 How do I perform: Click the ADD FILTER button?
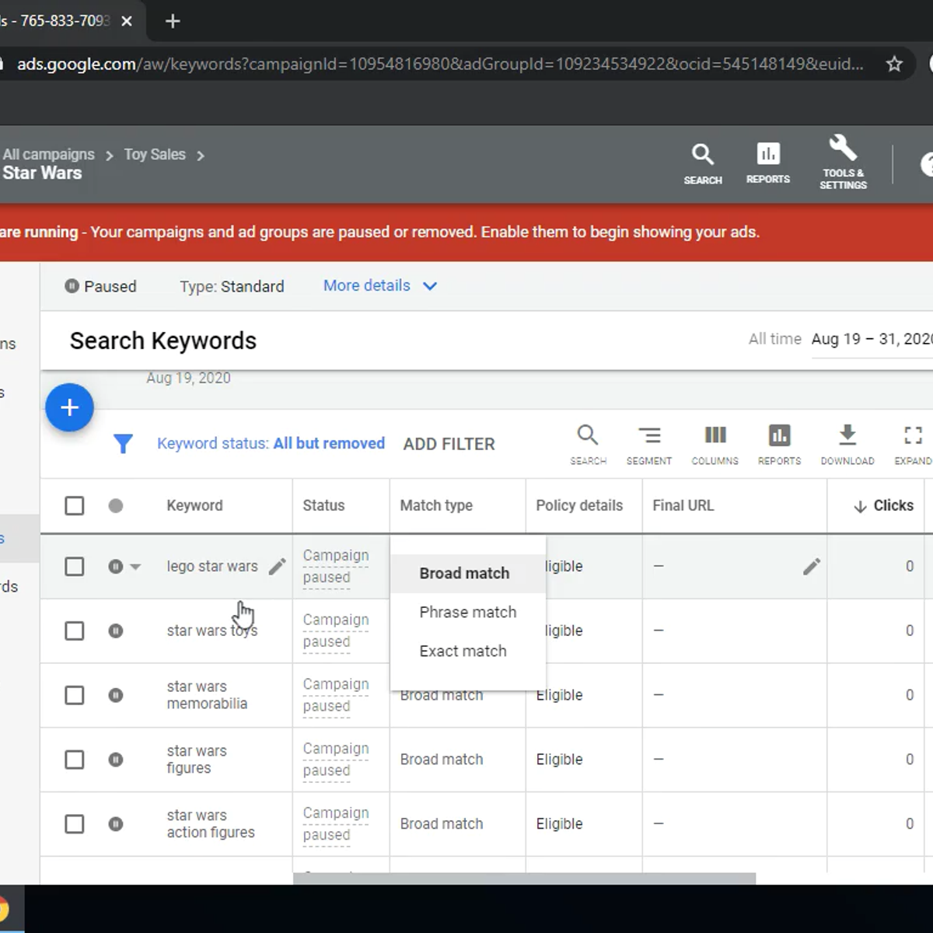(x=449, y=444)
